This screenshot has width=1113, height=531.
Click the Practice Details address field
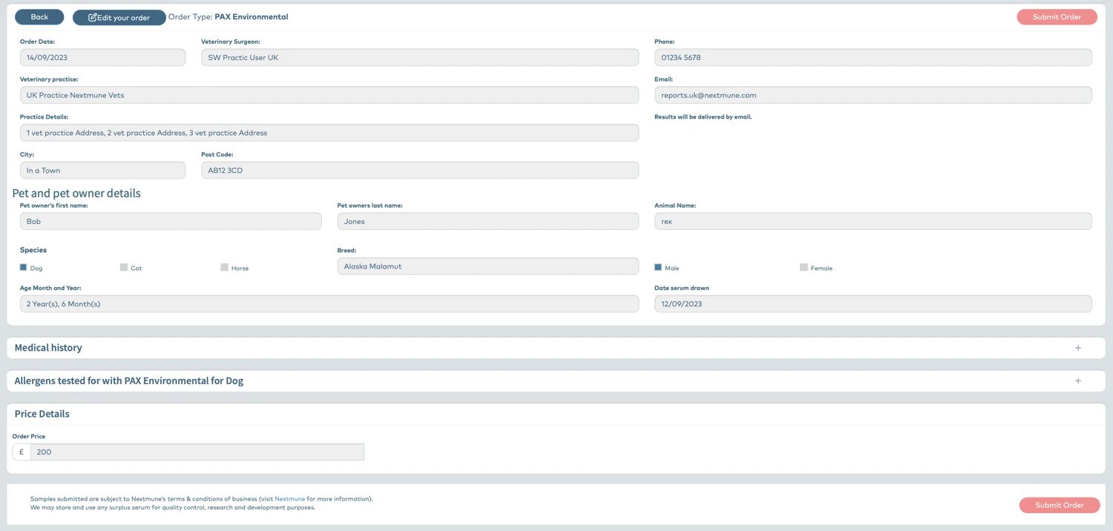click(329, 133)
